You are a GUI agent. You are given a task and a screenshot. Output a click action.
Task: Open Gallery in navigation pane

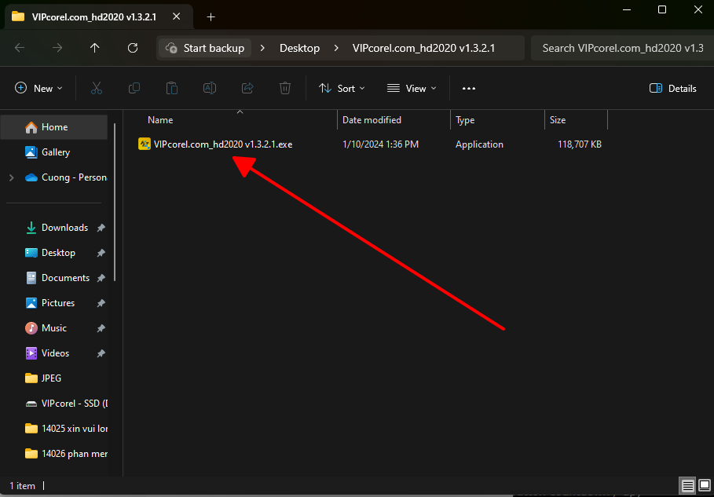54,152
